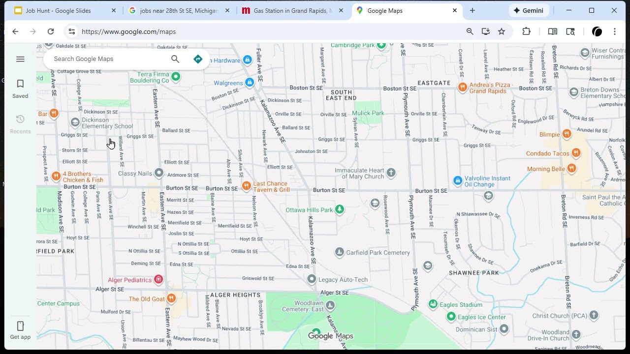Screen dimensions: 630x354
Task: Click the address bar URL
Action: 128,31
